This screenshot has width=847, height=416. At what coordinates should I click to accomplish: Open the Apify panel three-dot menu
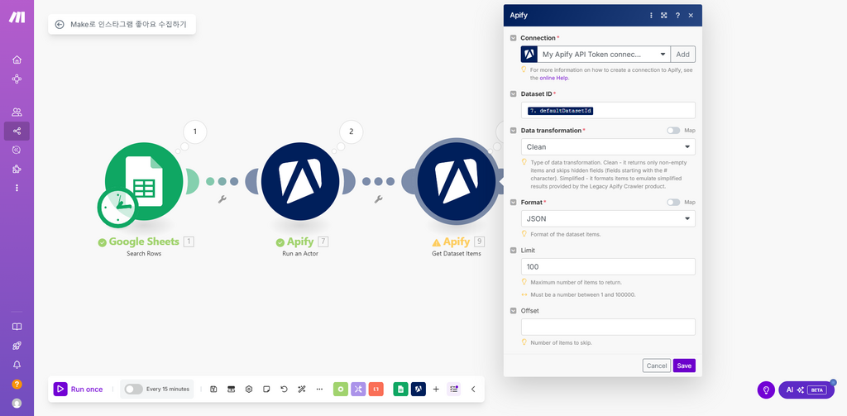point(651,16)
